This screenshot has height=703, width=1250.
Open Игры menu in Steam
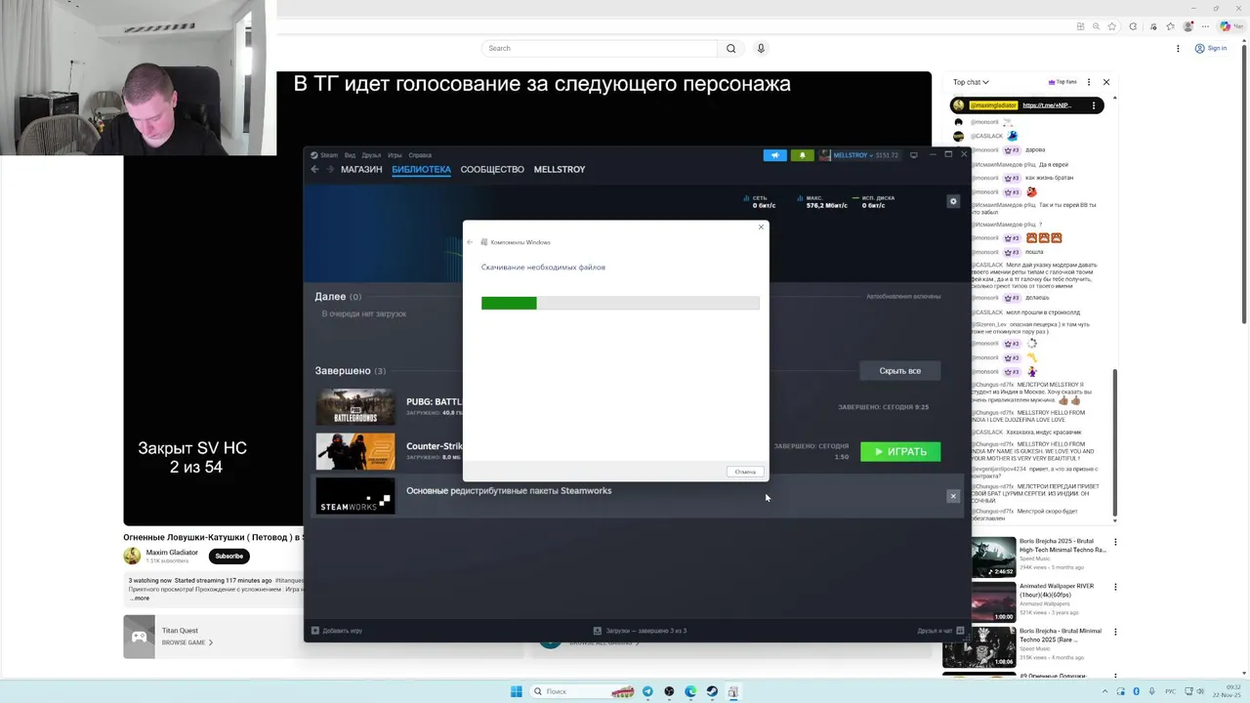[x=395, y=155]
